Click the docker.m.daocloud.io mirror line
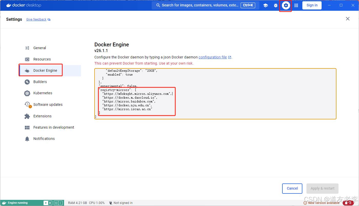Viewport: 359px width, 206px height. click(x=130, y=98)
